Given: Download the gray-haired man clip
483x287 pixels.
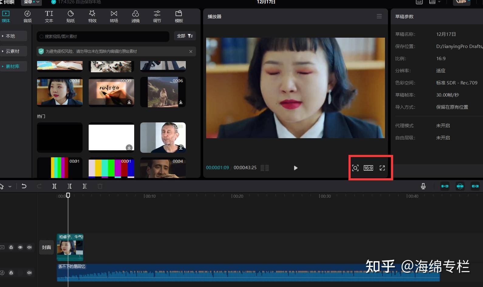Looking at the screenshot, I should pos(181,148).
